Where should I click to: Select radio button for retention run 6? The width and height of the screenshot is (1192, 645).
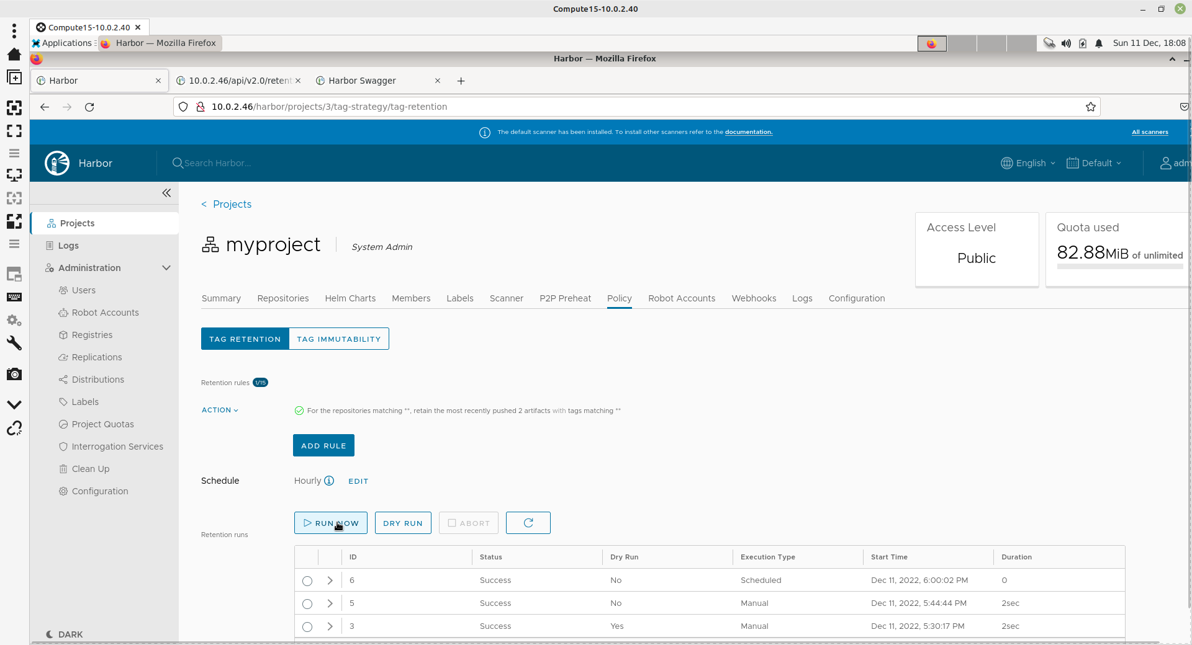click(x=307, y=581)
